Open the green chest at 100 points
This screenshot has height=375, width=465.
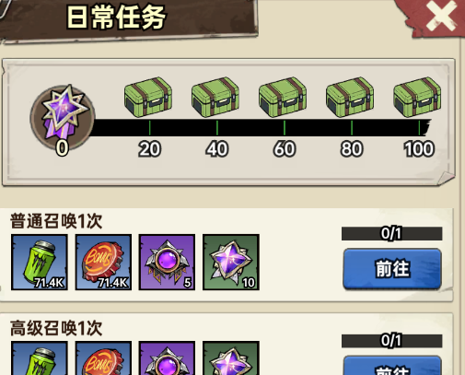click(x=417, y=97)
